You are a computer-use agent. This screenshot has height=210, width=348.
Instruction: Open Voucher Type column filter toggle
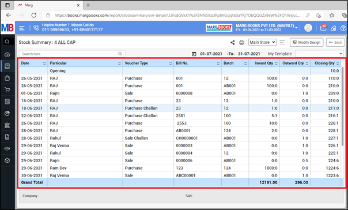click(171, 63)
